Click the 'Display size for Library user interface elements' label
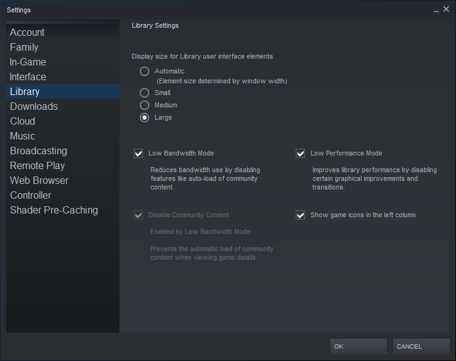The height and width of the screenshot is (361, 456). coord(202,56)
